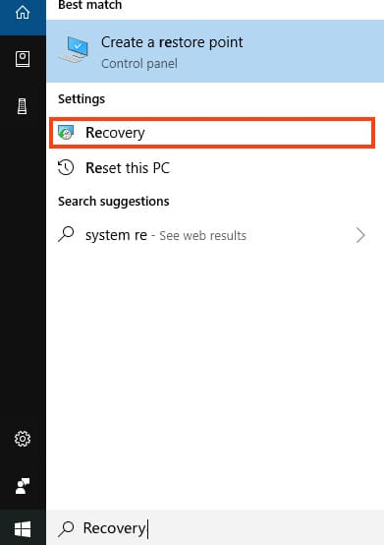Select the system re web suggestion

[x=215, y=235]
